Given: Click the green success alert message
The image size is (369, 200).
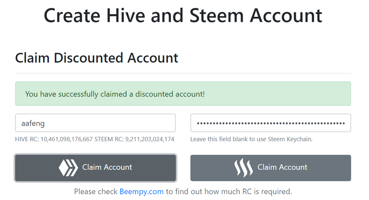Looking at the screenshot, I should point(183,94).
